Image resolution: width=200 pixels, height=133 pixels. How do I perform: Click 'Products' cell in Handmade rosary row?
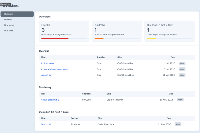87,99
